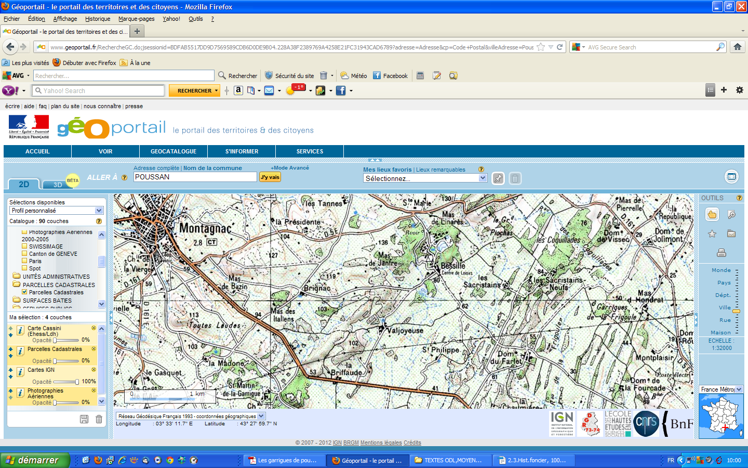Print the map with printer icon
This screenshot has width=748, height=468.
721,253
